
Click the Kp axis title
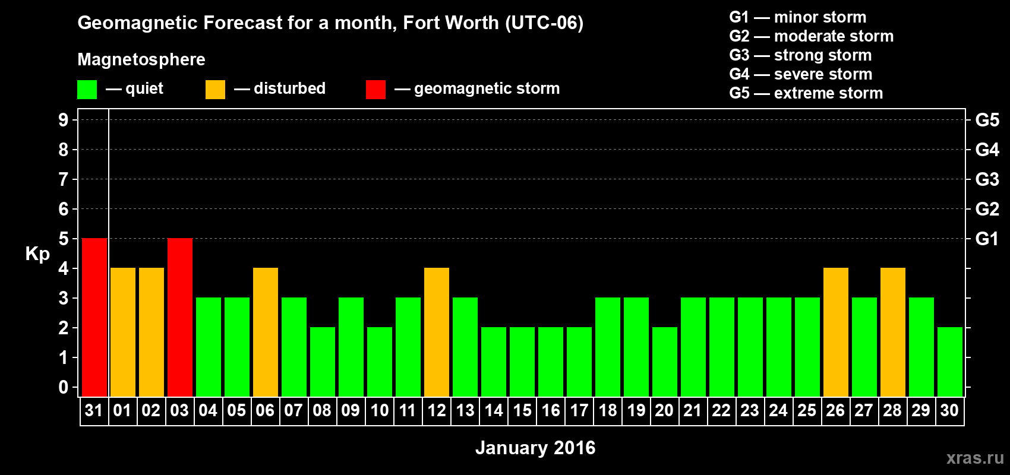click(x=37, y=254)
